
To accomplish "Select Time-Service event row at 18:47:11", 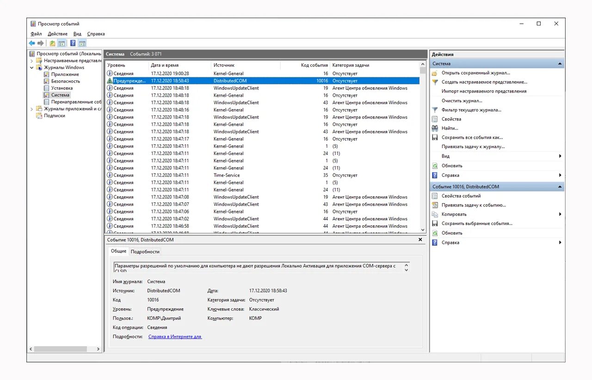I will (262, 175).
